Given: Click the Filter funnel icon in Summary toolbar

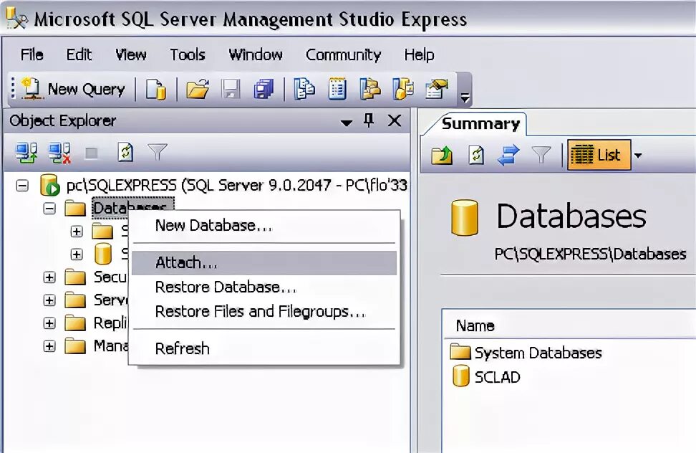Looking at the screenshot, I should 541,155.
